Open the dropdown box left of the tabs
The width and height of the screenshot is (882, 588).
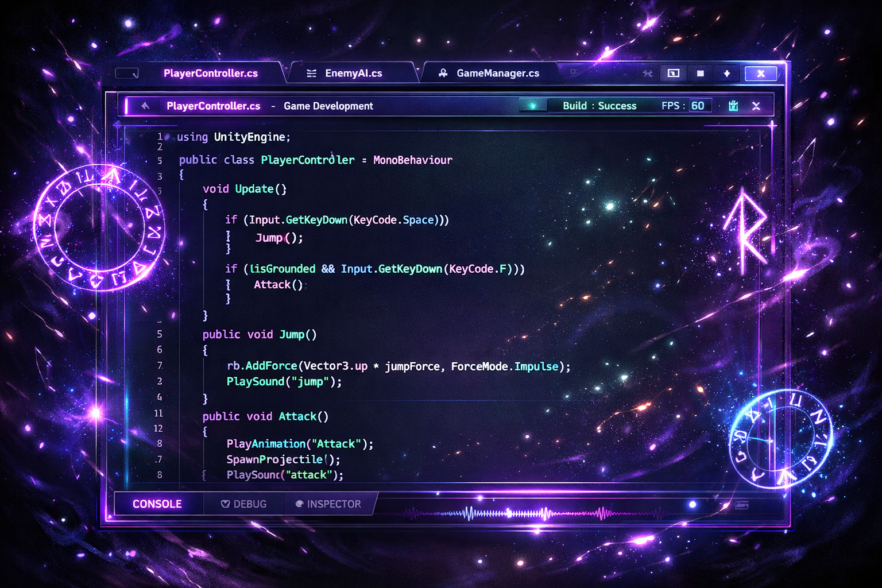click(x=127, y=73)
